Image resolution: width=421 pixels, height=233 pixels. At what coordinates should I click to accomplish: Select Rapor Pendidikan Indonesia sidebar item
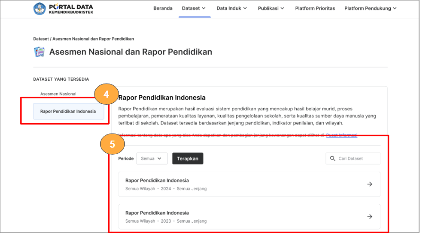69,111
